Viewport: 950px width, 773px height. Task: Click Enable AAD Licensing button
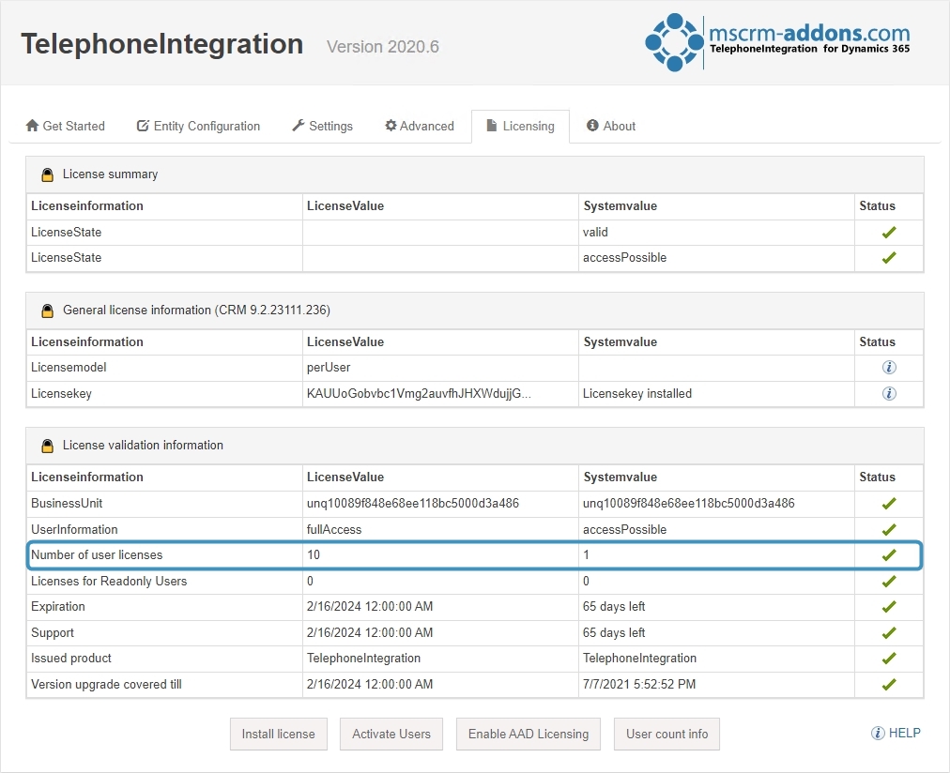tap(529, 734)
